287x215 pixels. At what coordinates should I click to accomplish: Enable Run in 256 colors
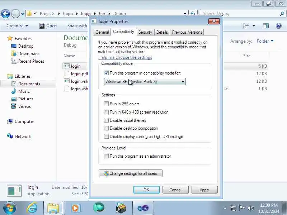pyautogui.click(x=106, y=104)
